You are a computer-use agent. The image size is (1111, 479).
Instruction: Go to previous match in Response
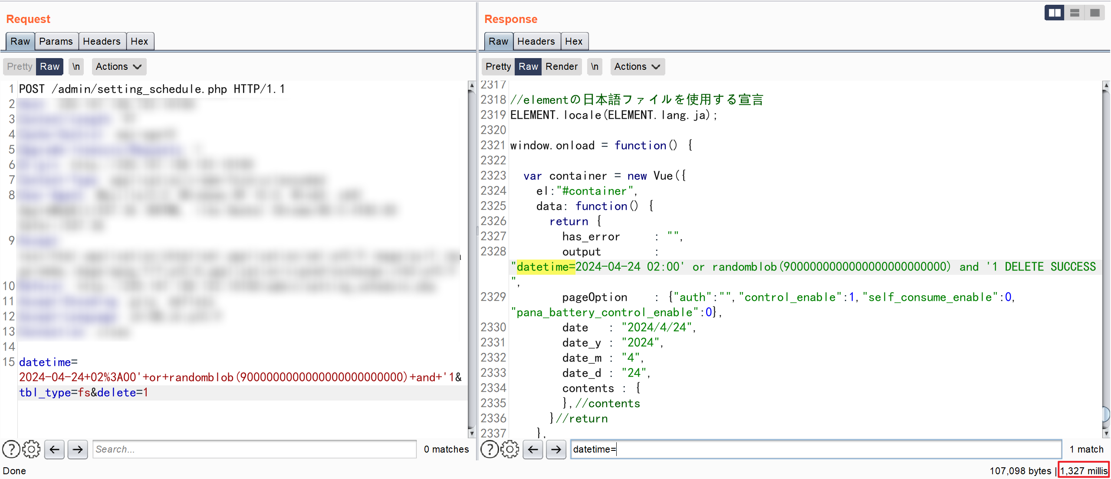pos(533,449)
